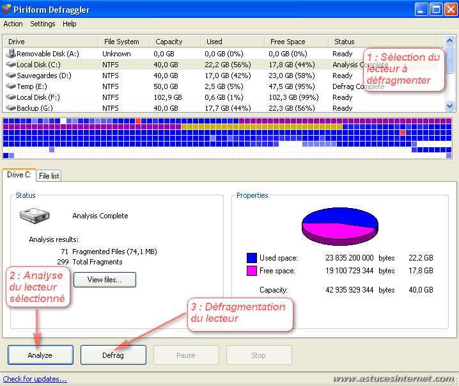Screen dimensions: 459x386
Task: Click the 'Unknown' file system cell
Action: [x=116, y=54]
